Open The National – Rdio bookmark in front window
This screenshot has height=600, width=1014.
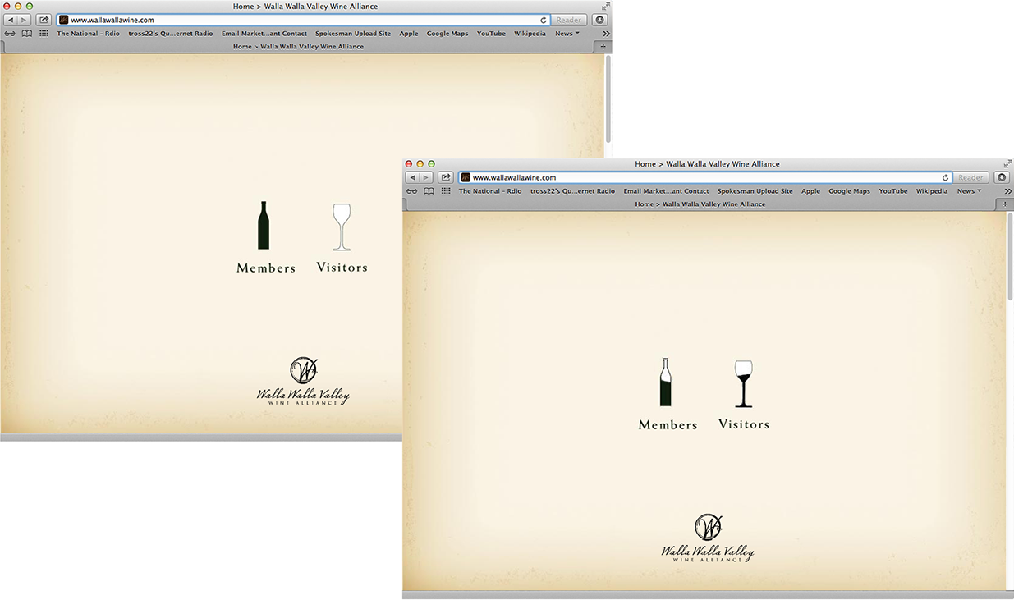(x=490, y=191)
